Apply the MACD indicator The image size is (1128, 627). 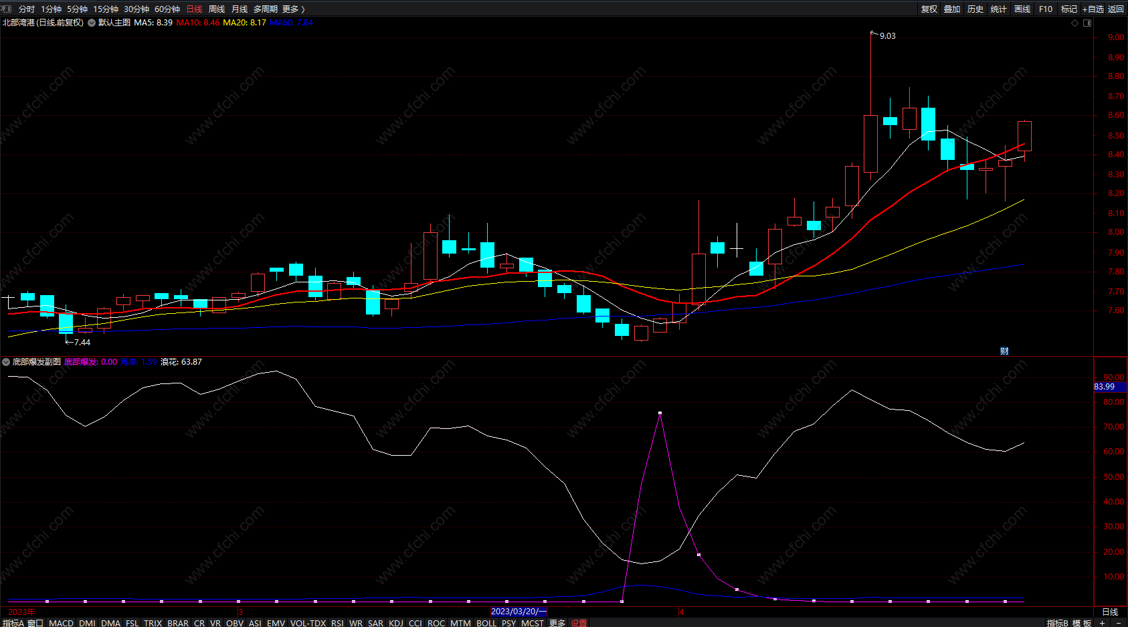coord(61,623)
